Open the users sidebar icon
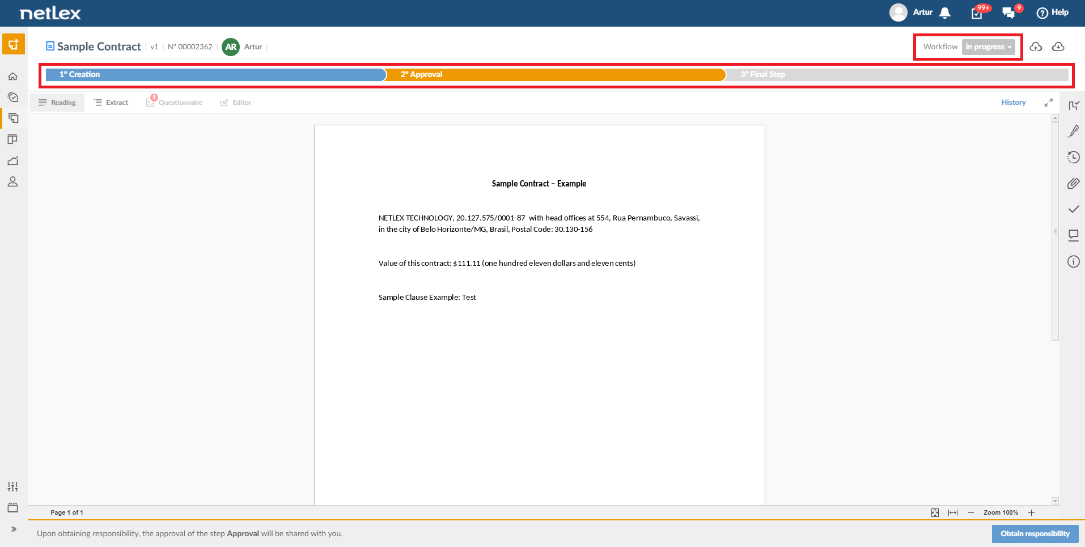The height and width of the screenshot is (547, 1085). point(12,182)
